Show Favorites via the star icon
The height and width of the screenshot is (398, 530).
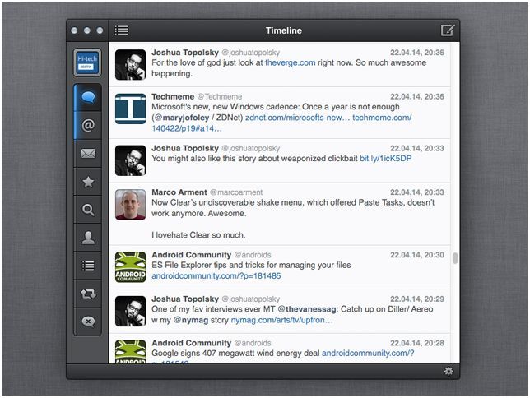click(x=88, y=182)
